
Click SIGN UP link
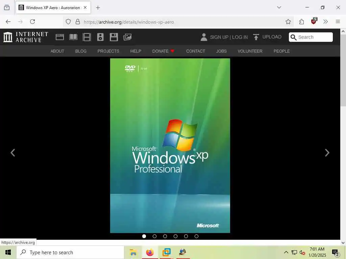click(x=219, y=37)
